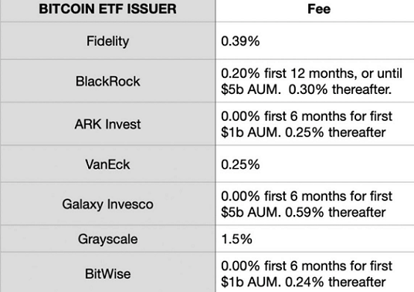Viewport: 414px width, 292px height.
Task: Select the Fee column header
Action: click(x=314, y=11)
